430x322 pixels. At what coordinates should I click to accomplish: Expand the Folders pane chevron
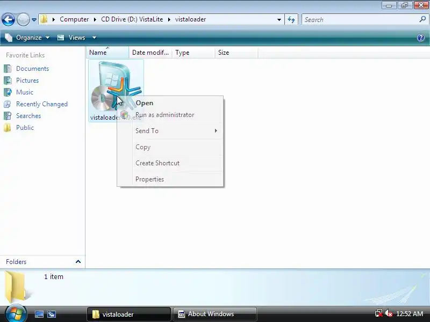[78, 261]
